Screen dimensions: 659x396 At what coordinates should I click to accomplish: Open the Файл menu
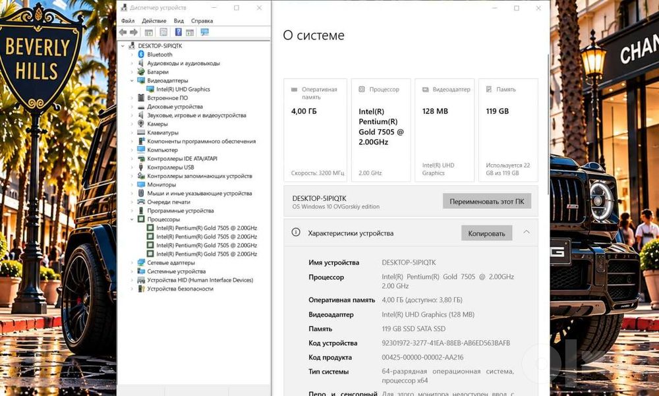click(x=128, y=20)
